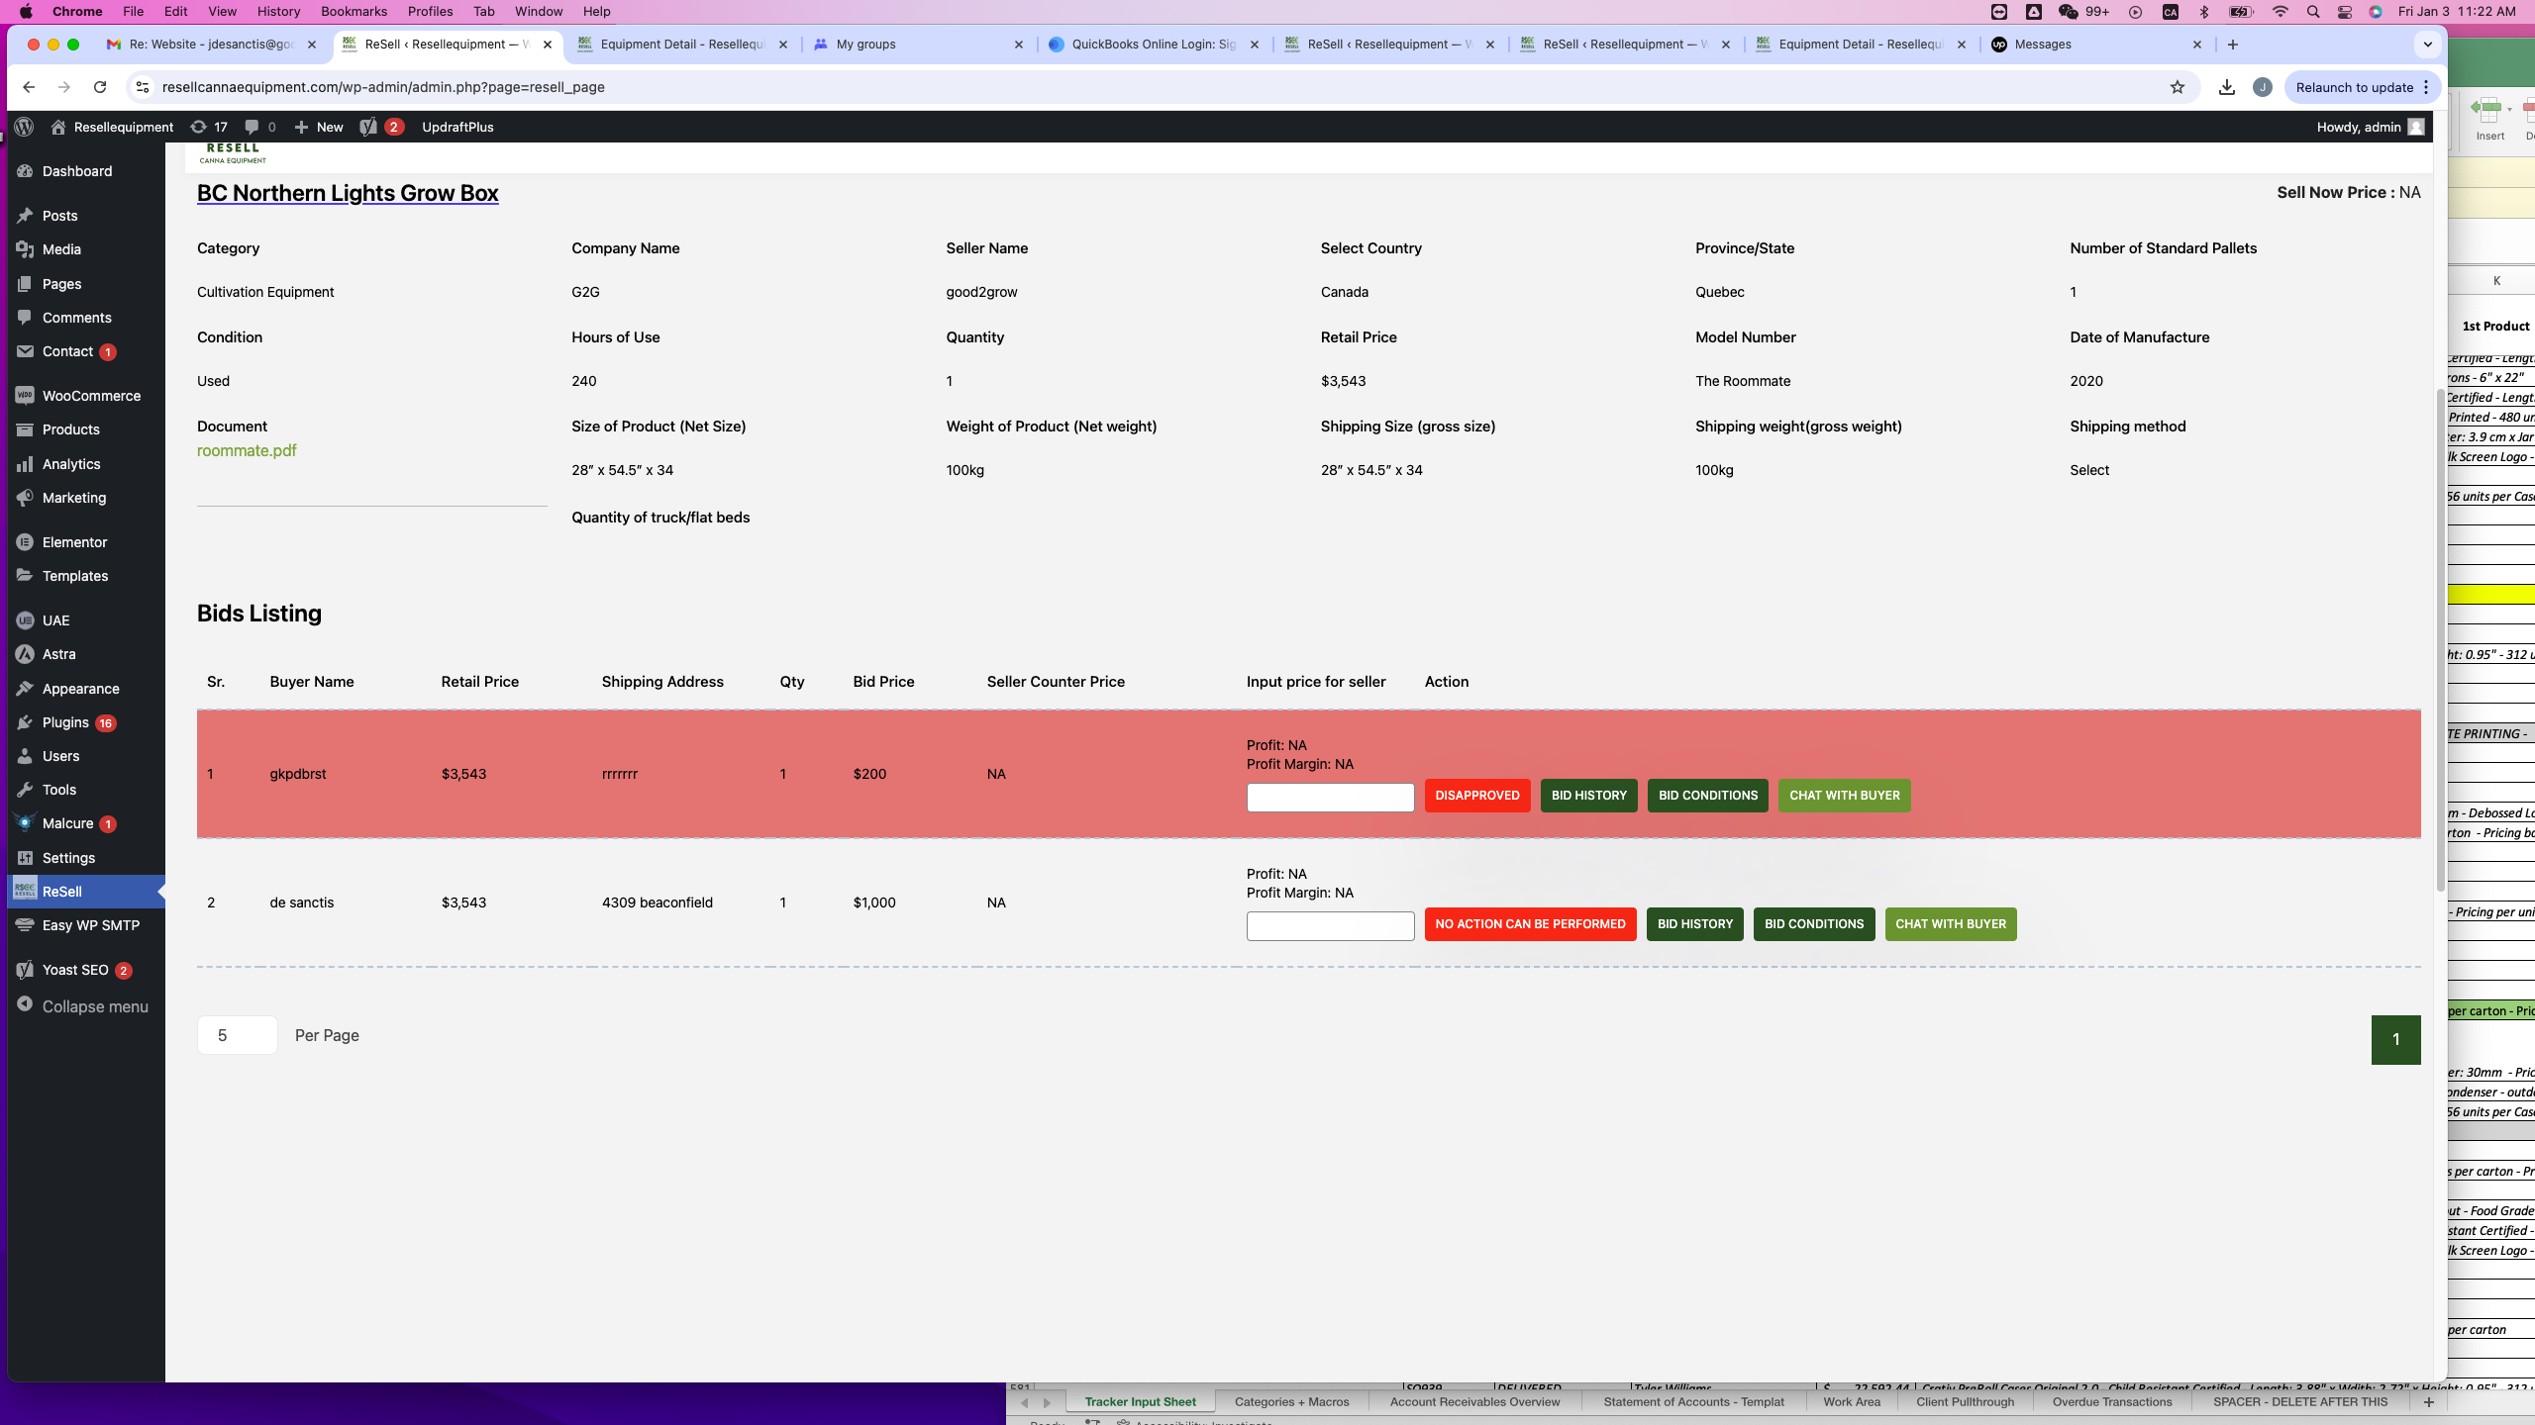The image size is (2535, 1425).
Task: Open roommate.pdf document link
Action: [247, 450]
